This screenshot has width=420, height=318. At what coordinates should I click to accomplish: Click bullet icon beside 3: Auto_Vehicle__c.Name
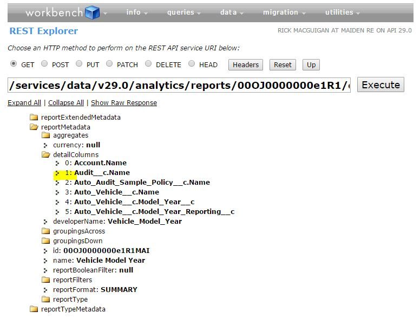57,192
